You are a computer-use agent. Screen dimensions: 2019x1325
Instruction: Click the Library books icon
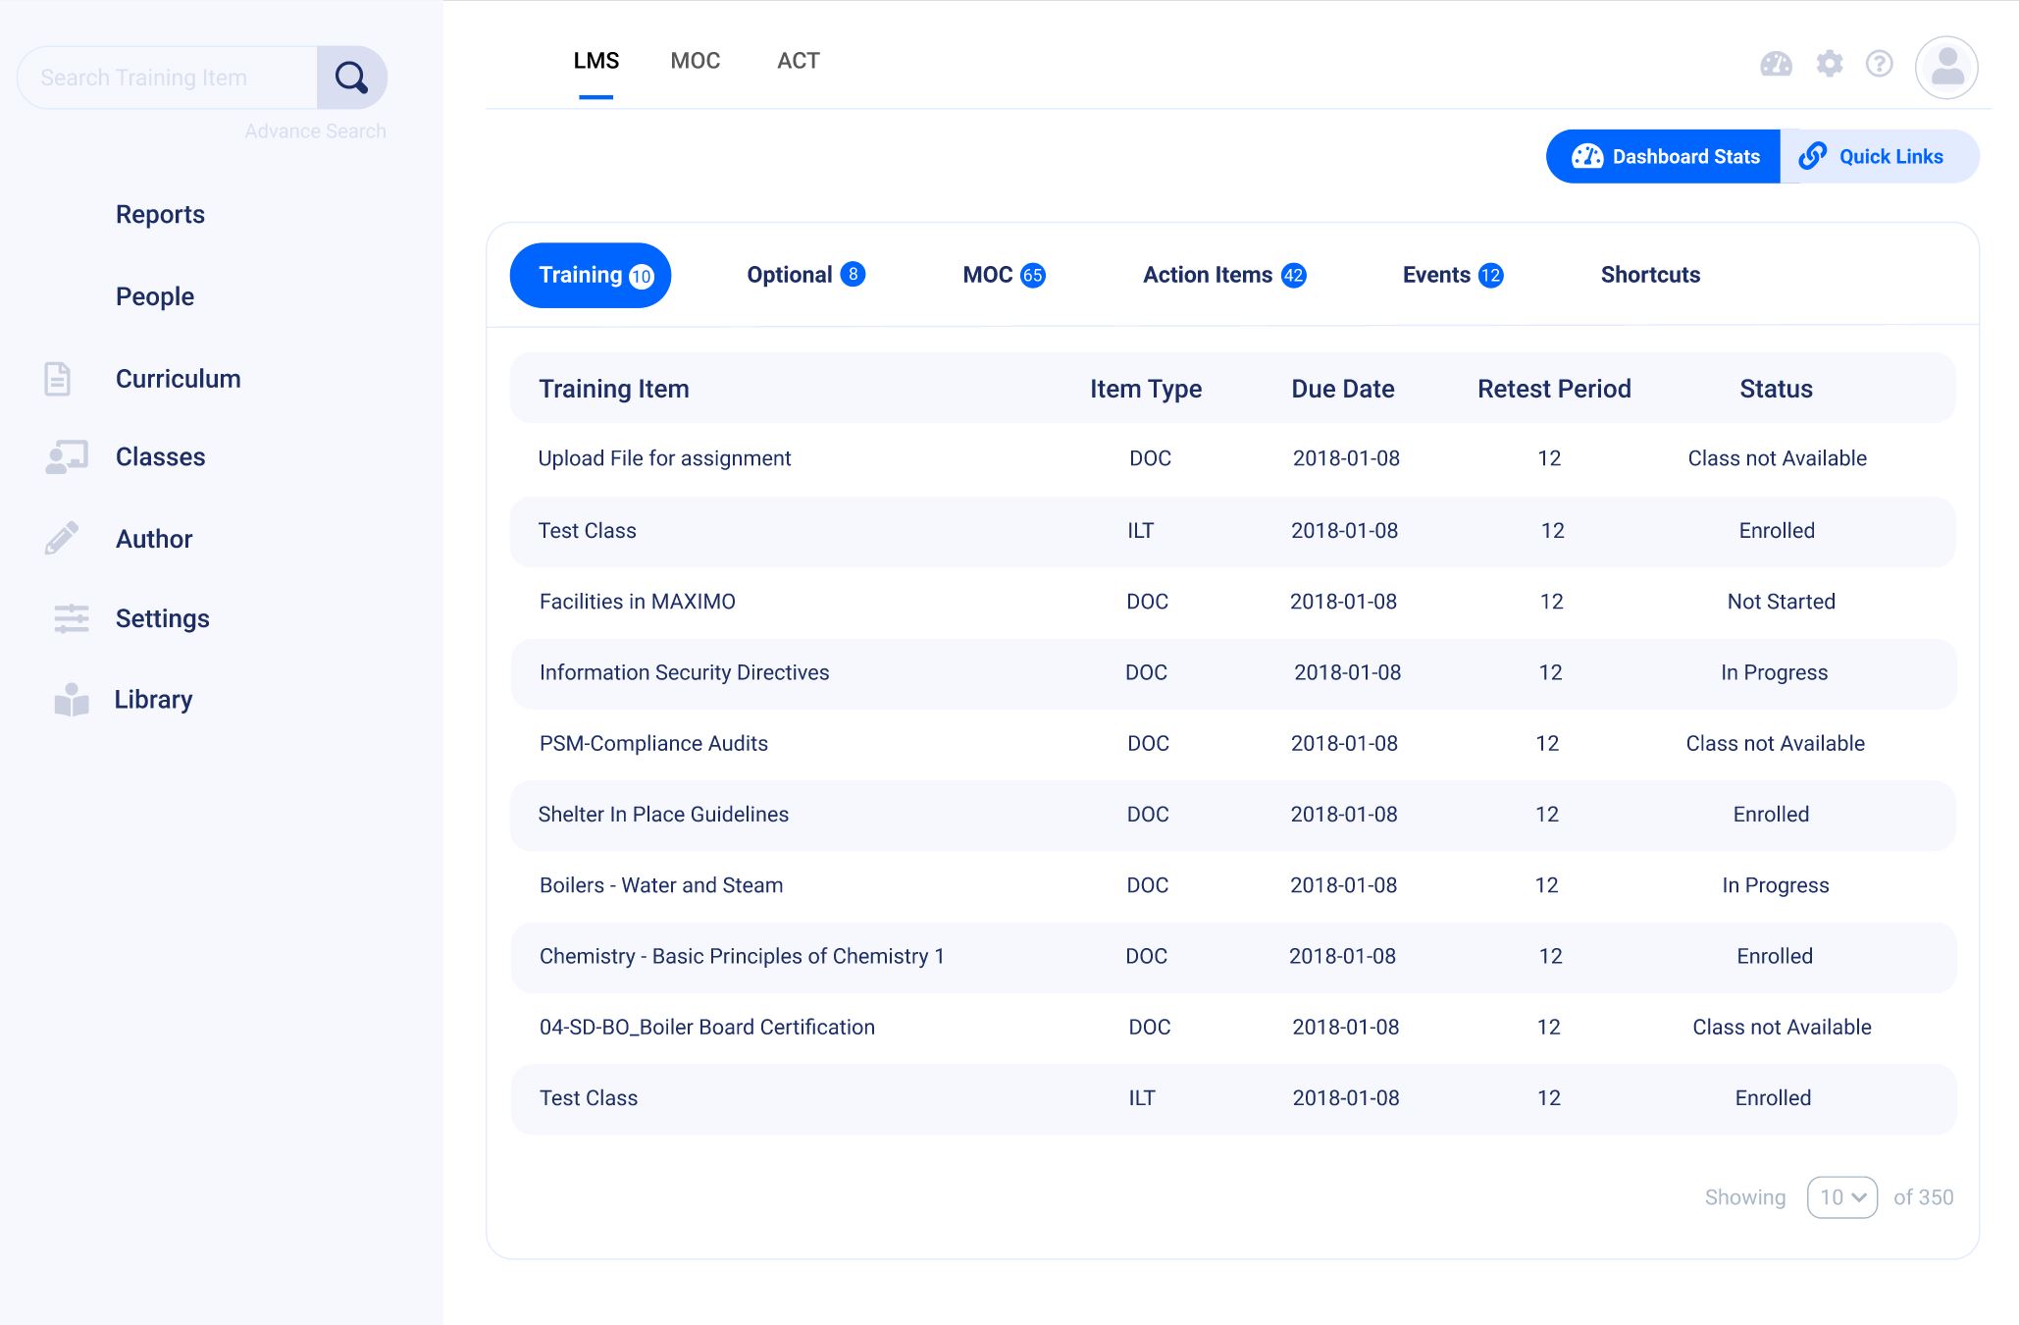[x=70, y=699]
